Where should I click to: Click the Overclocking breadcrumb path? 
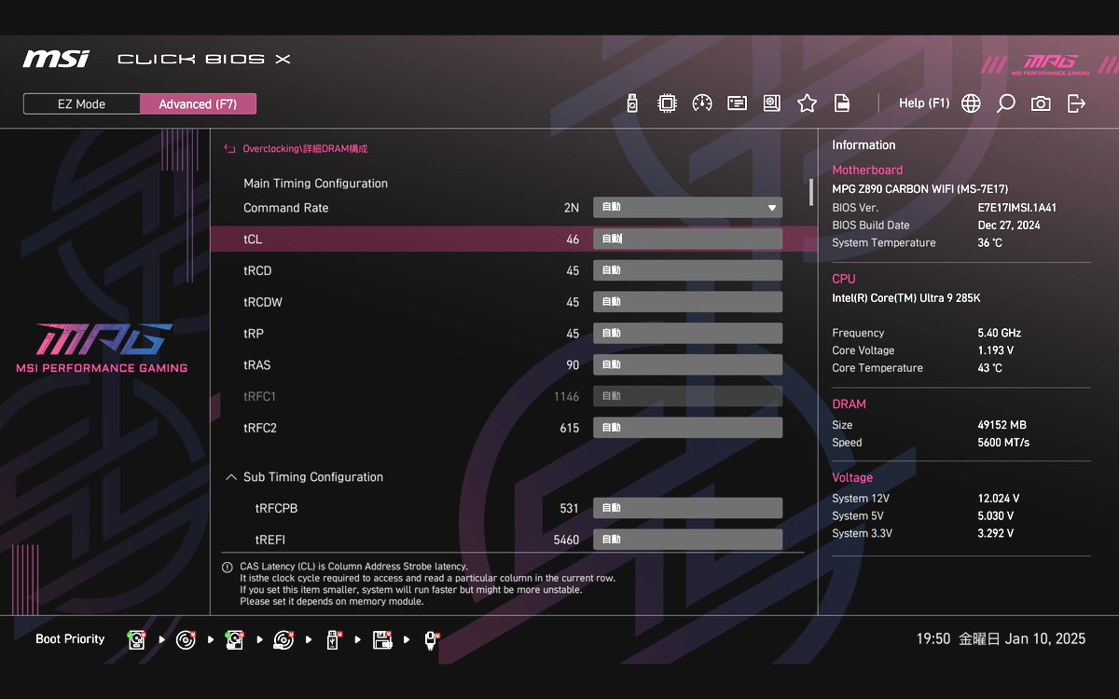click(305, 148)
